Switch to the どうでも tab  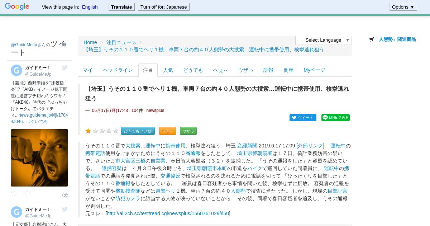(x=193, y=70)
